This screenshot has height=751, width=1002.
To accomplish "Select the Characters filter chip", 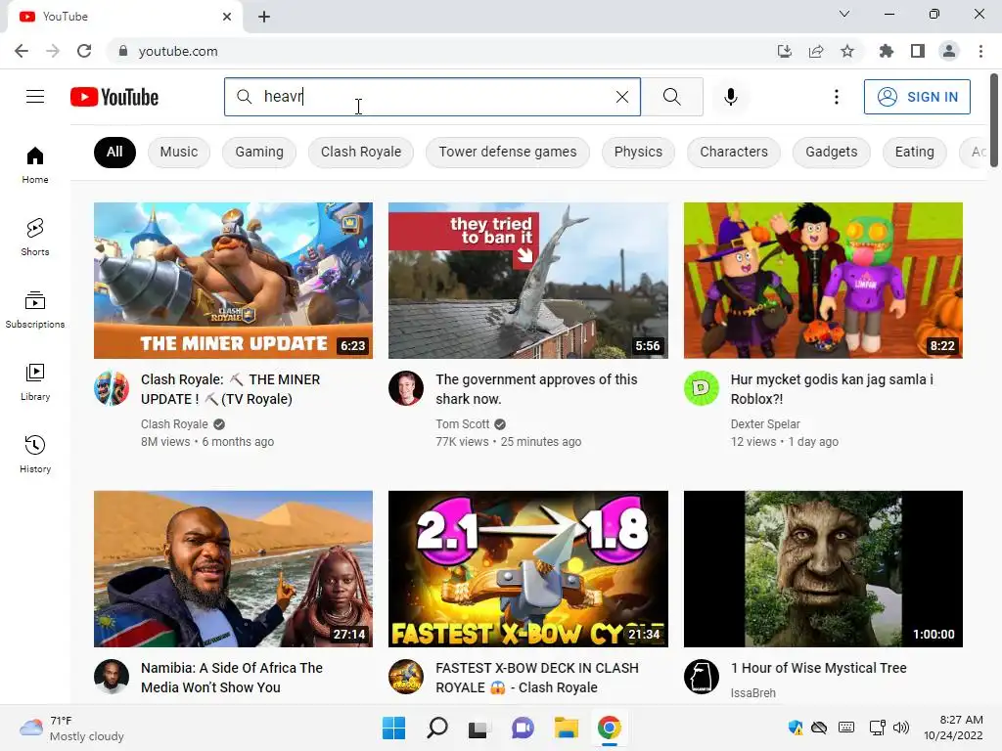I will 734,152.
